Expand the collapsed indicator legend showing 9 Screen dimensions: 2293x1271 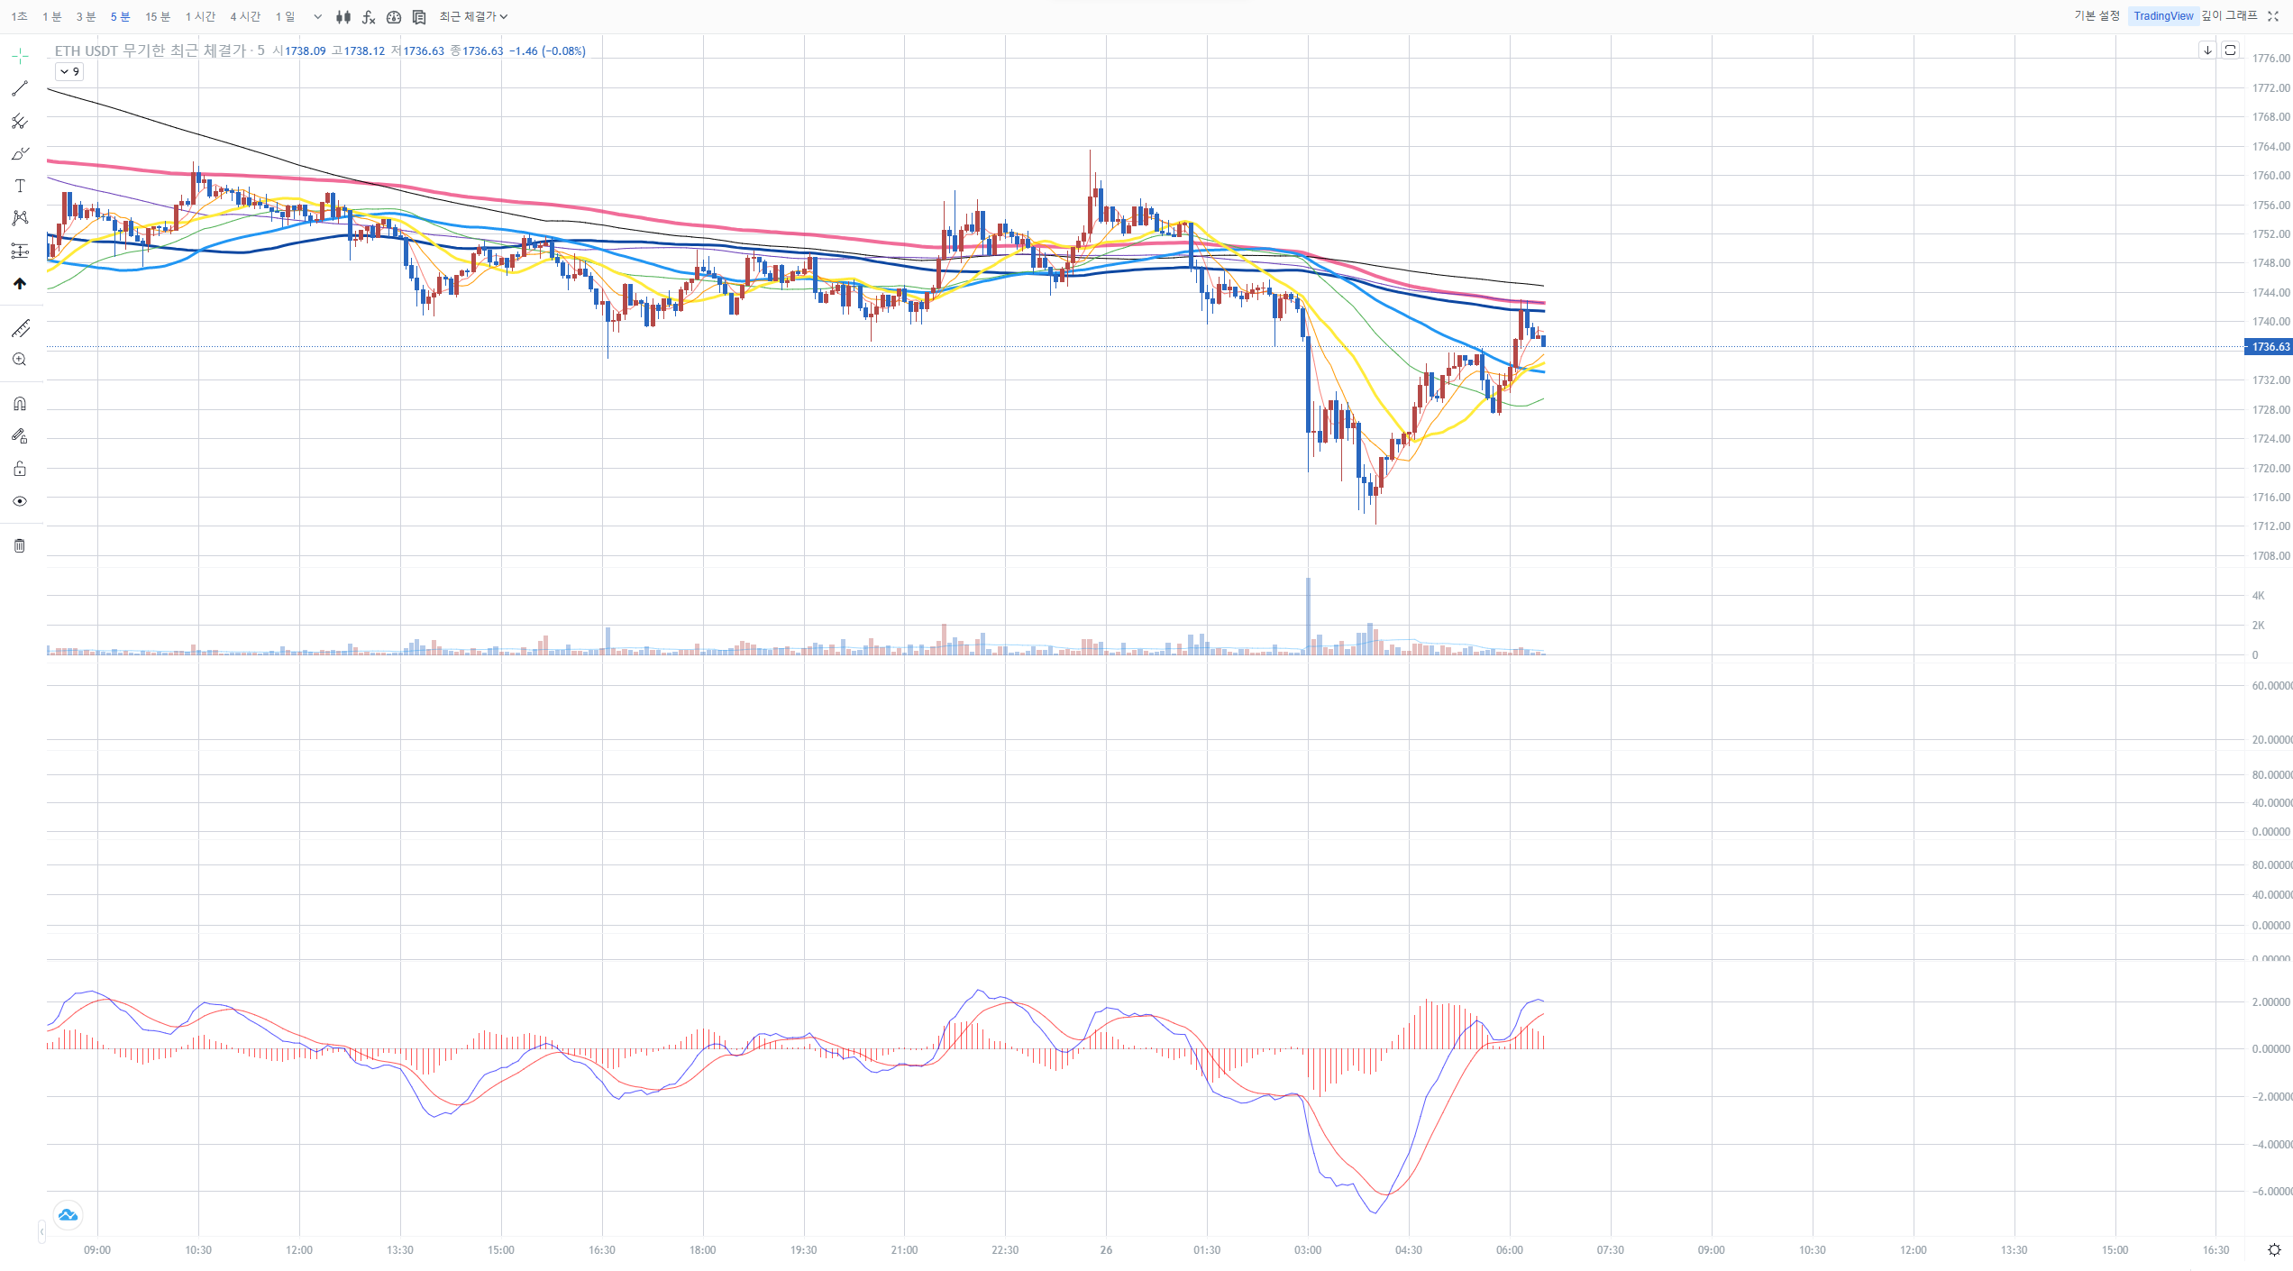pyautogui.click(x=69, y=72)
